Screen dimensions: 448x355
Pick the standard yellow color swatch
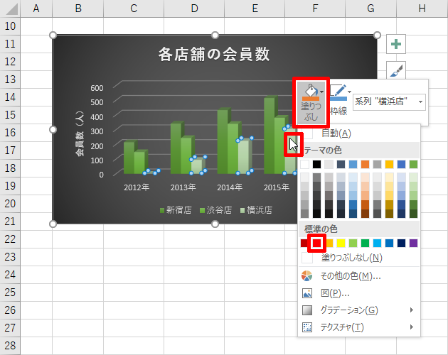tap(341, 243)
